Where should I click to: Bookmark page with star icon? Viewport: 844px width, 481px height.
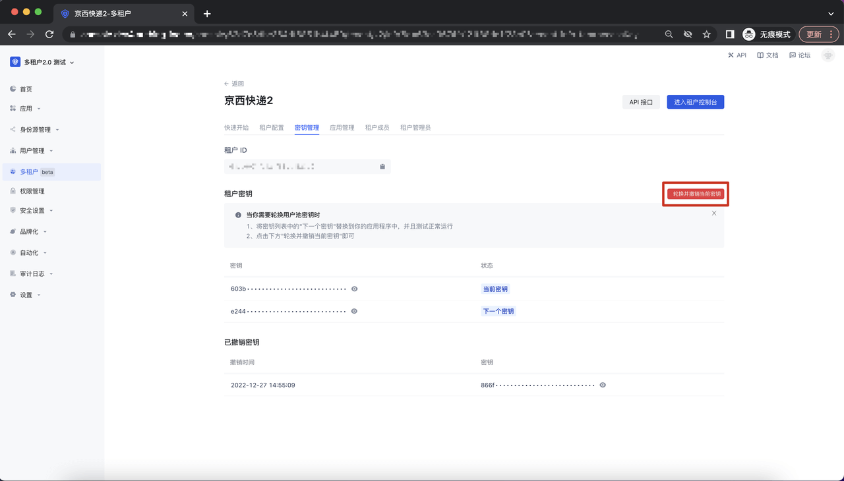pos(706,34)
